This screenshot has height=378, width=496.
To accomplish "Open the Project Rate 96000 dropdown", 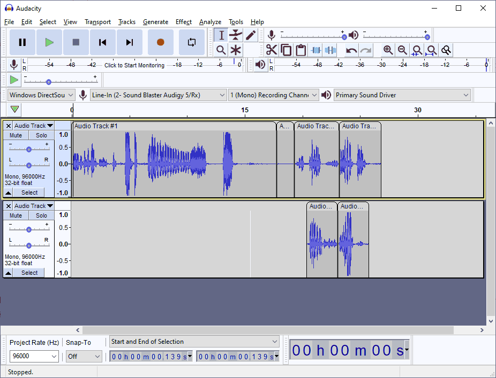I will [34, 356].
